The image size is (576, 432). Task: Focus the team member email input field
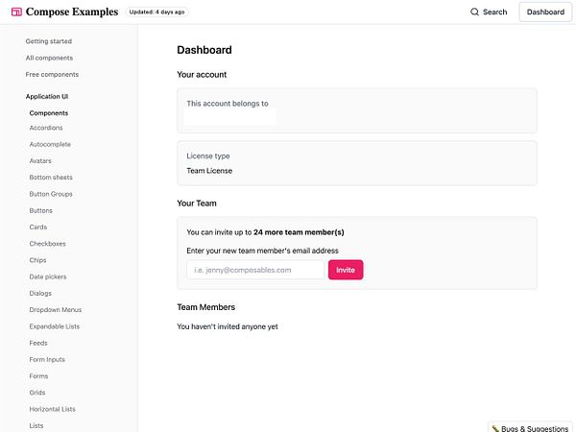tap(255, 270)
